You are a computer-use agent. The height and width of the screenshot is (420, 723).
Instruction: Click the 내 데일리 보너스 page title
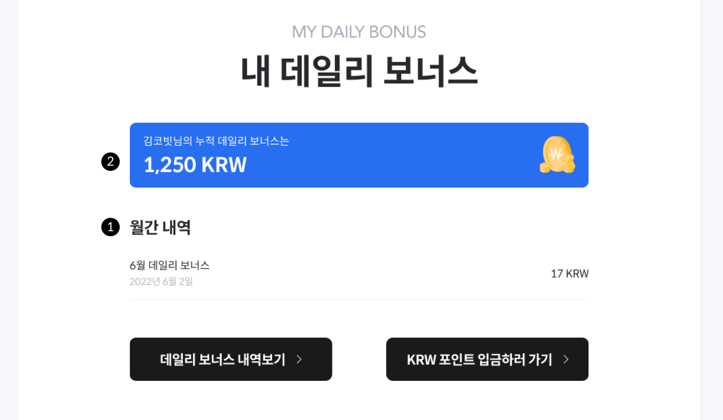[359, 71]
